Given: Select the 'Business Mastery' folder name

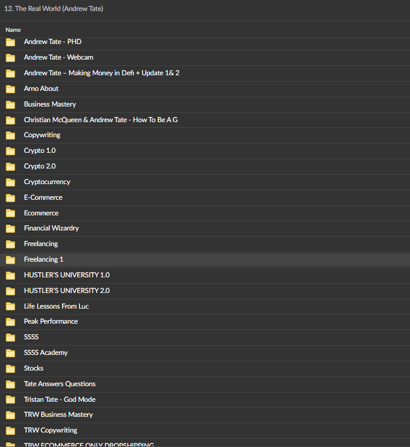Looking at the screenshot, I should click(x=50, y=104).
